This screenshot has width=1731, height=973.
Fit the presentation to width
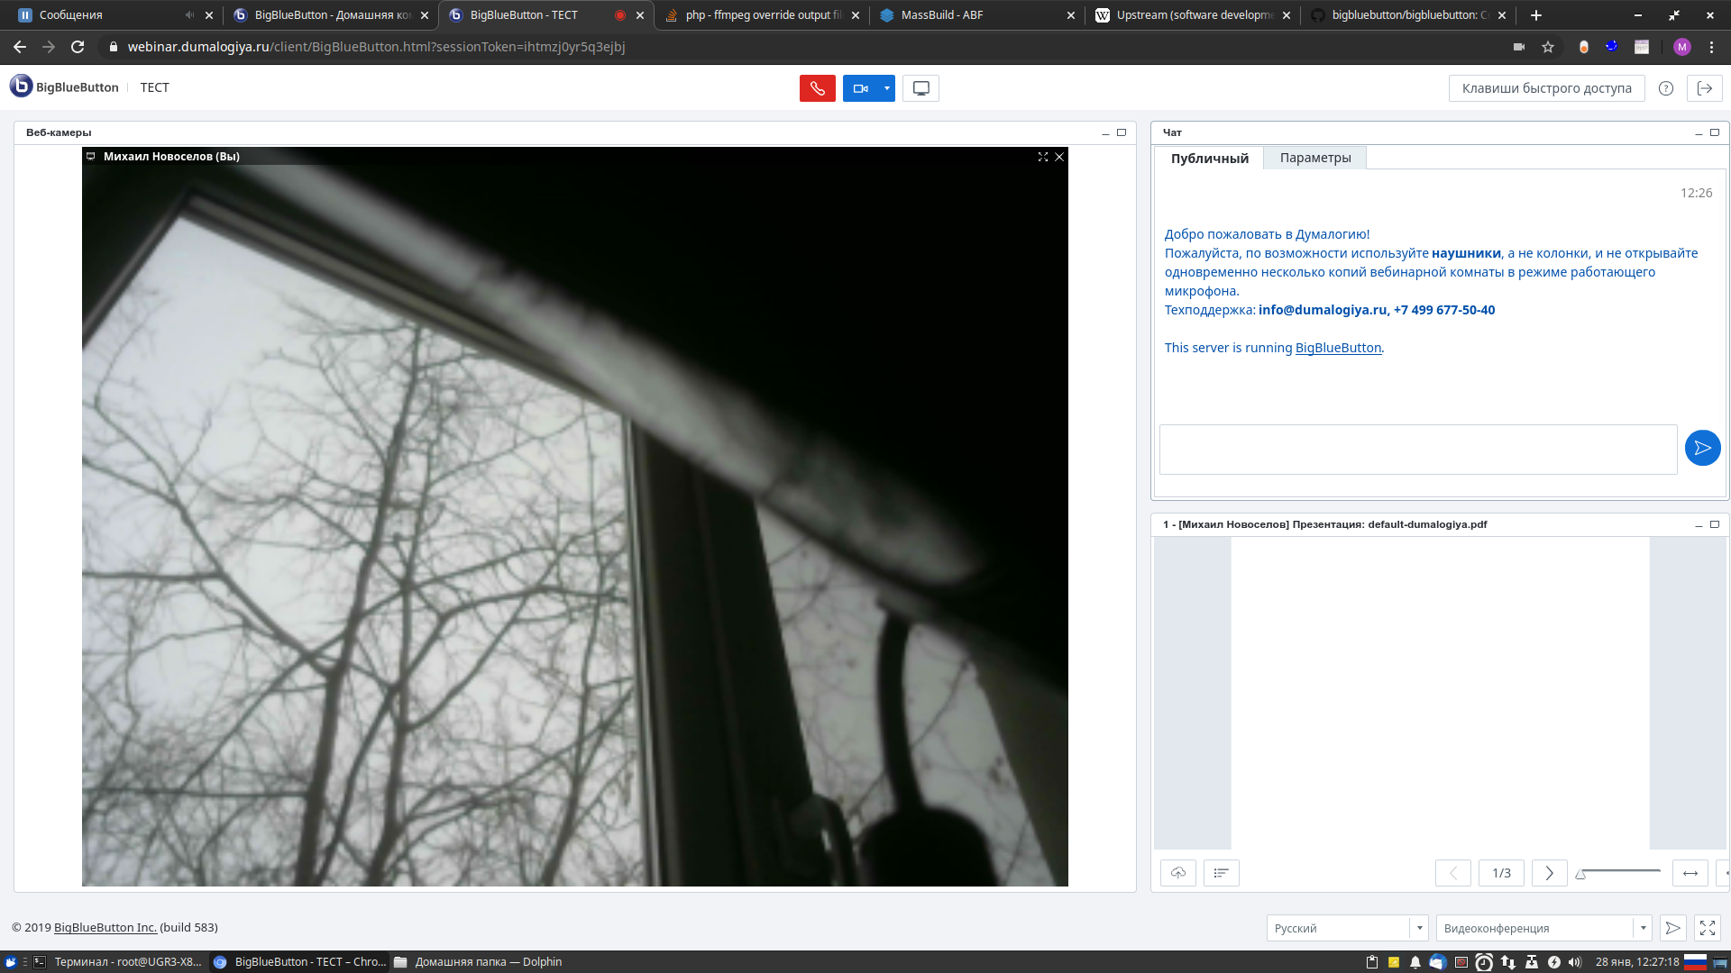1690,872
